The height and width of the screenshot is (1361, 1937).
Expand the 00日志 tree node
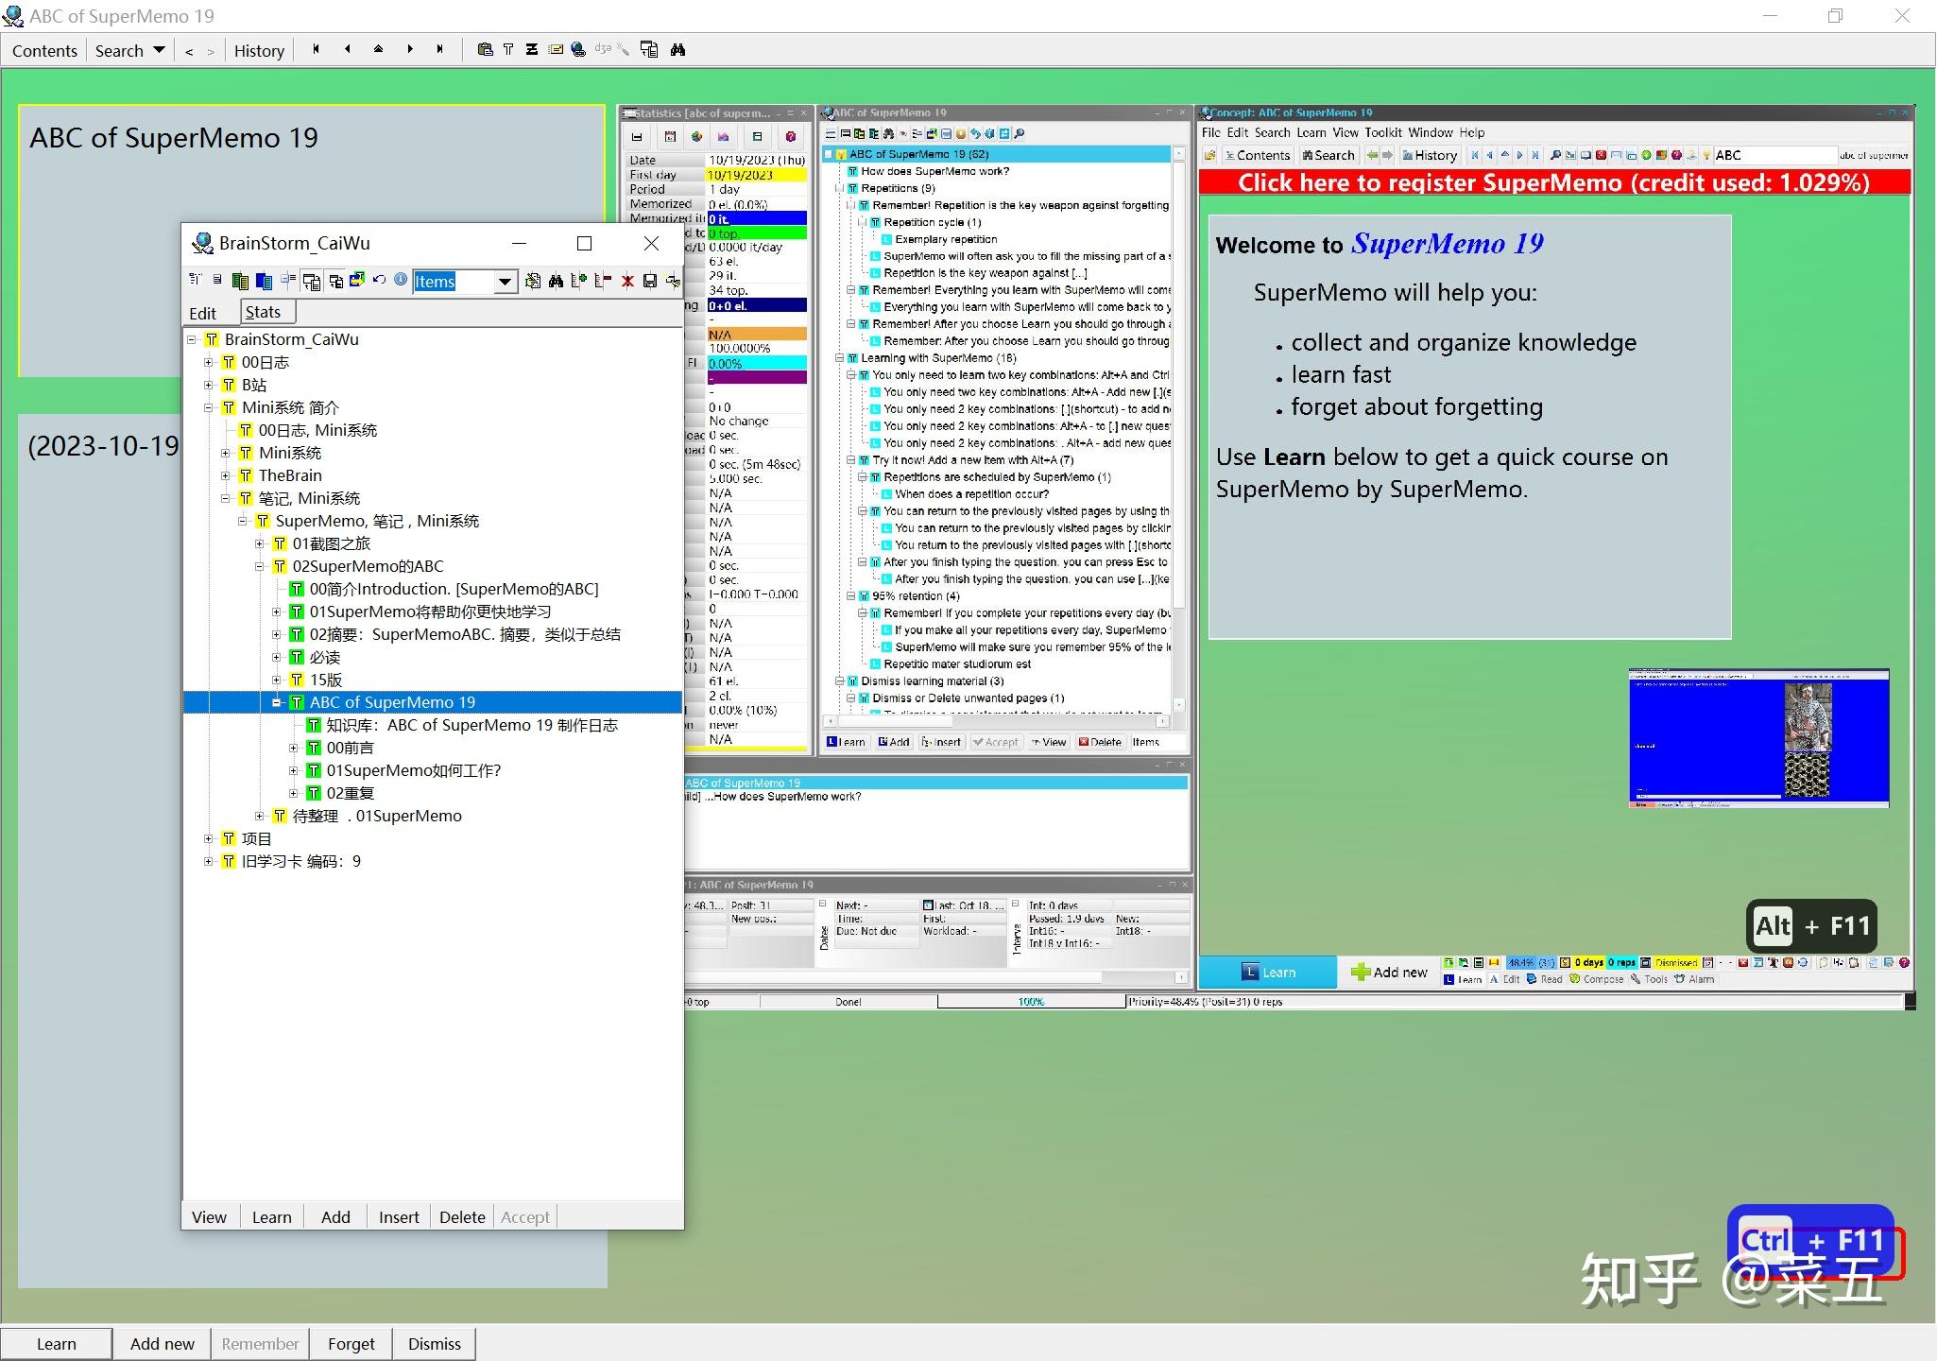pyautogui.click(x=209, y=362)
